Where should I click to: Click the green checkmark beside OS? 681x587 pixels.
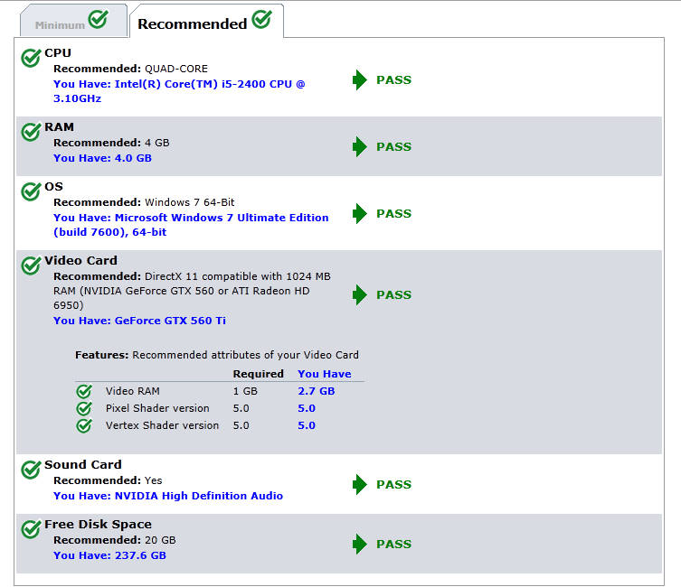point(31,192)
